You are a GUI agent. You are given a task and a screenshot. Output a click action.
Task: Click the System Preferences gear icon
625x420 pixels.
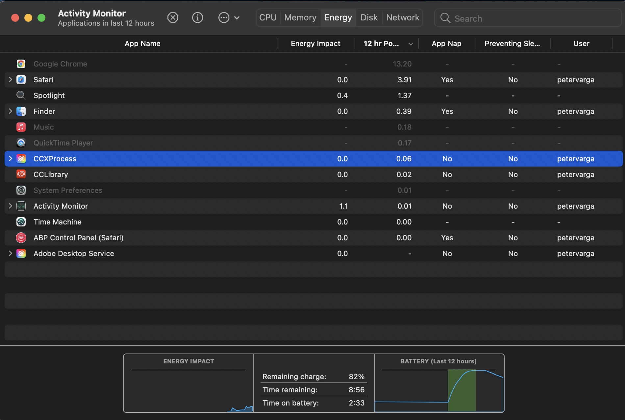pos(21,190)
